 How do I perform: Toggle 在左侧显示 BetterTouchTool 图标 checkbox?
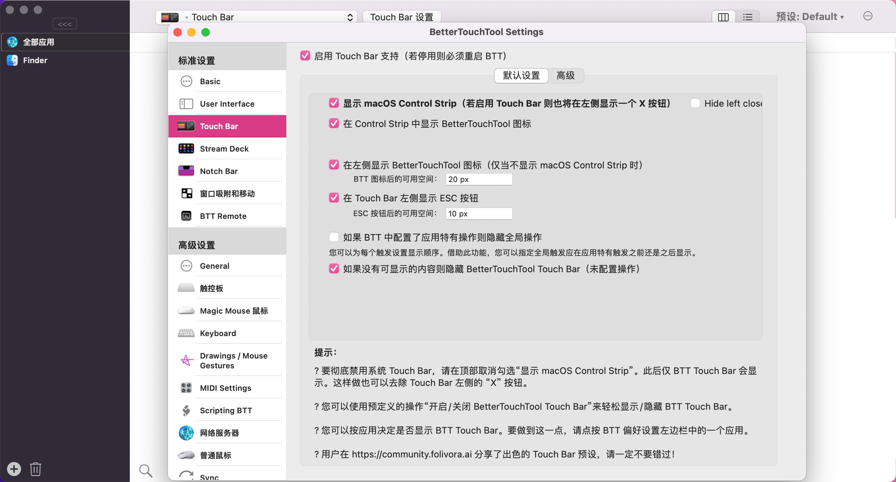click(334, 165)
